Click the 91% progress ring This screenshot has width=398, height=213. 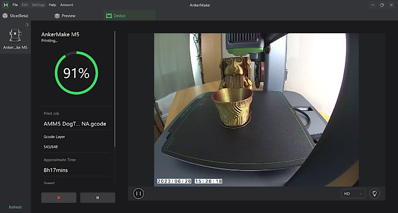(x=77, y=73)
